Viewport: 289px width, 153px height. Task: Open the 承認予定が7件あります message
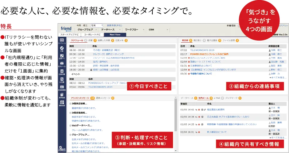(84, 117)
